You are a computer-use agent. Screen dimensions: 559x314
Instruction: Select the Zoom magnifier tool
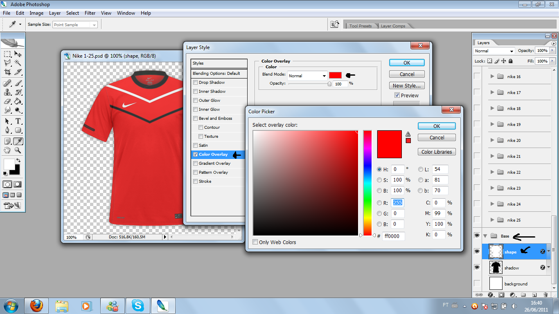pos(18,150)
